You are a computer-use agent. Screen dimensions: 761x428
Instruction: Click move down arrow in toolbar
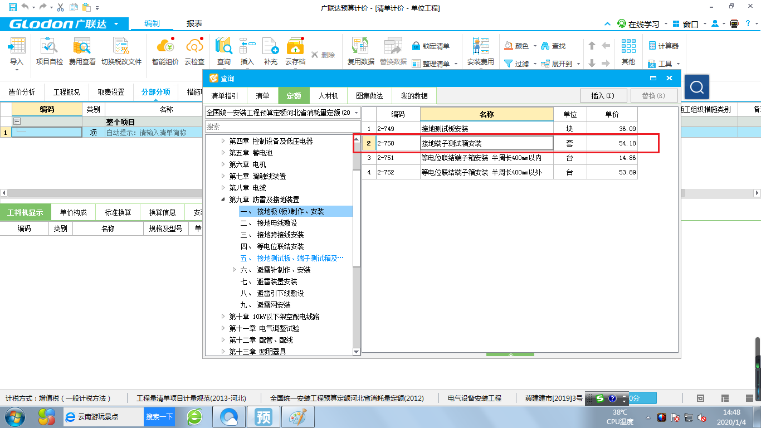point(592,64)
